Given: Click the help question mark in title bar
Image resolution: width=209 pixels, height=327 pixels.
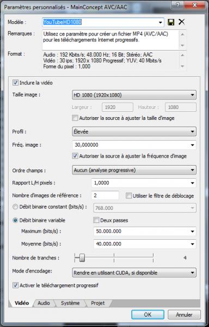Looking at the screenshot, I should click(178, 5).
